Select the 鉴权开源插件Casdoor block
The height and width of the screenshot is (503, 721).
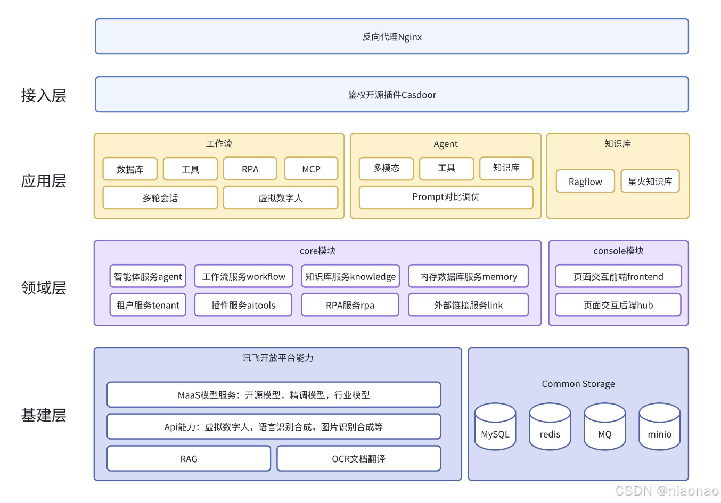pyautogui.click(x=391, y=94)
